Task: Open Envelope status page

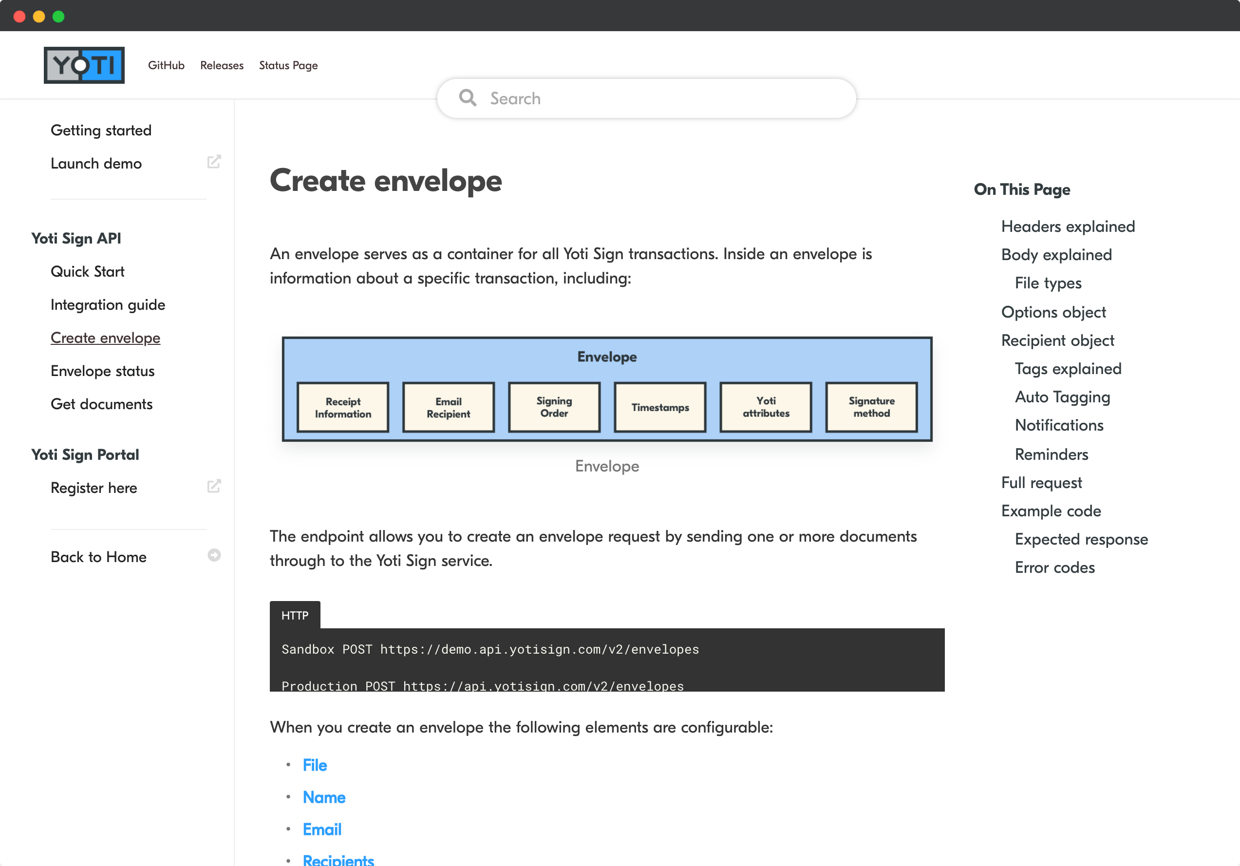Action: [103, 371]
